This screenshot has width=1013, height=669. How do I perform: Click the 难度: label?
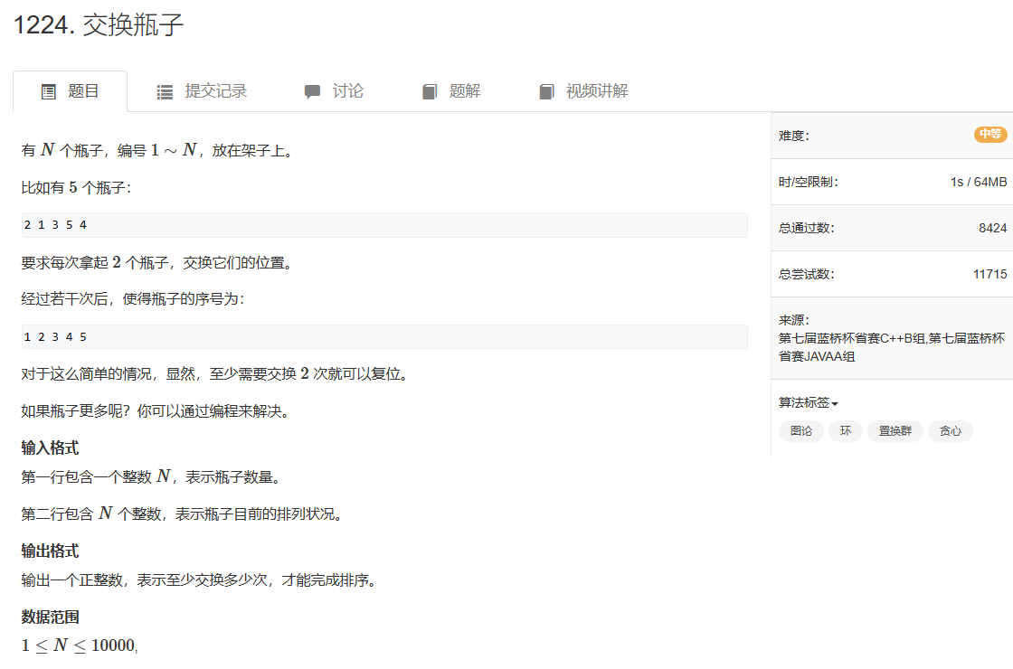point(793,136)
